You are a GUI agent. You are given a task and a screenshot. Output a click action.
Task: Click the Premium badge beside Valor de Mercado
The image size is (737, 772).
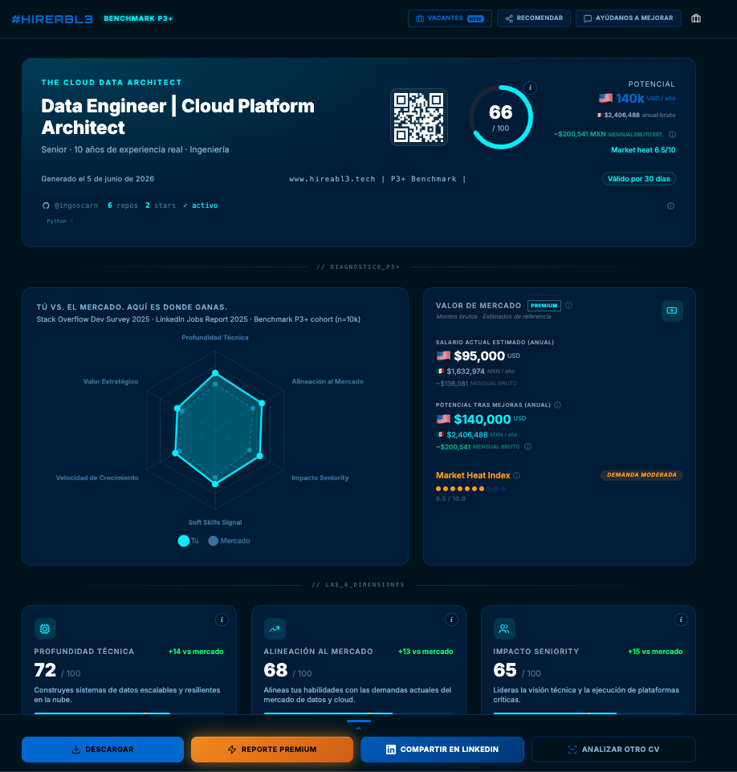click(x=544, y=306)
